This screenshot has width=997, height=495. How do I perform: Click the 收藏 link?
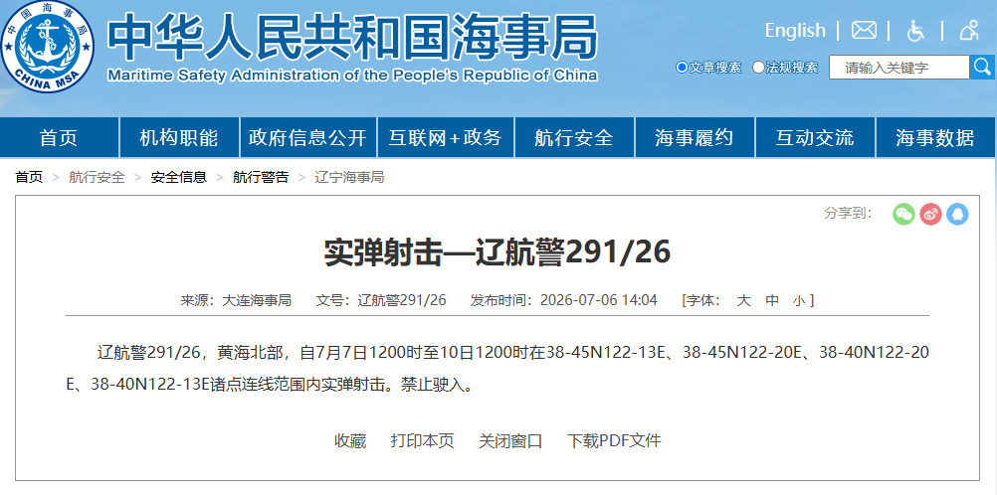tap(350, 441)
